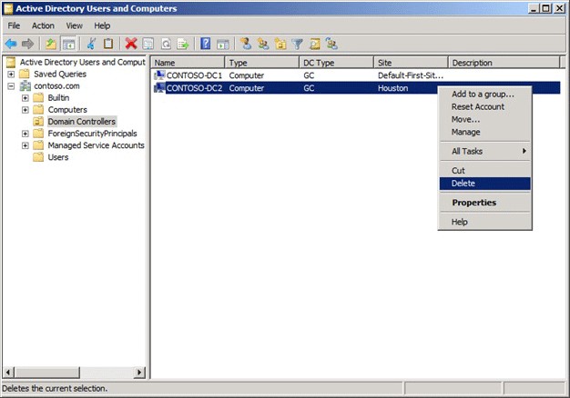Click the left pane horizontal scrollbar right arrow

[139, 373]
